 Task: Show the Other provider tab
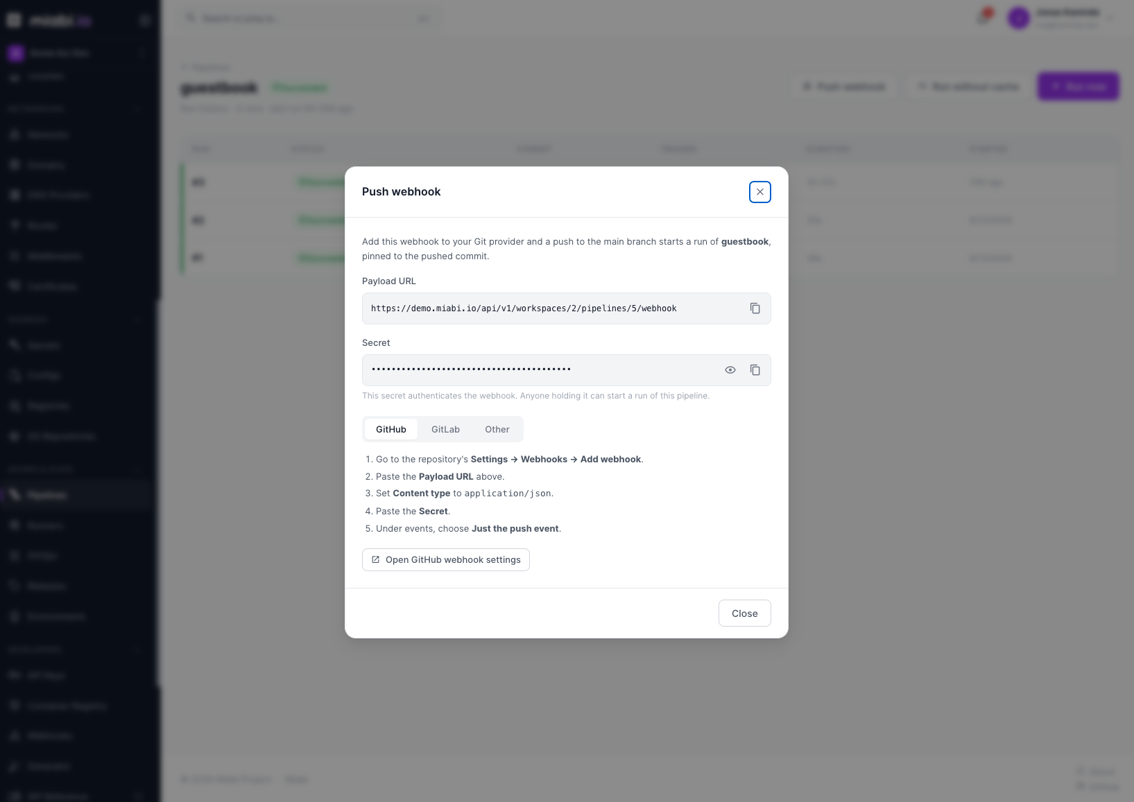tap(497, 429)
